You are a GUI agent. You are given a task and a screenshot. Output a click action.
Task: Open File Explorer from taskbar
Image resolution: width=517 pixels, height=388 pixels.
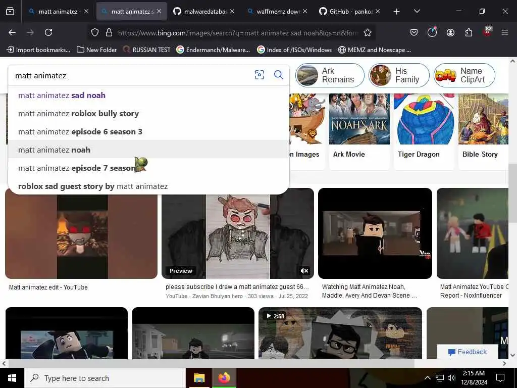[199, 378]
